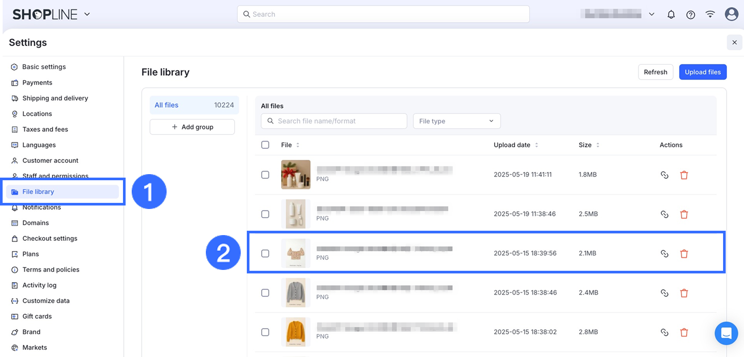Viewport: 744px width, 357px height.
Task: Go to Customer account settings
Action: (50, 161)
